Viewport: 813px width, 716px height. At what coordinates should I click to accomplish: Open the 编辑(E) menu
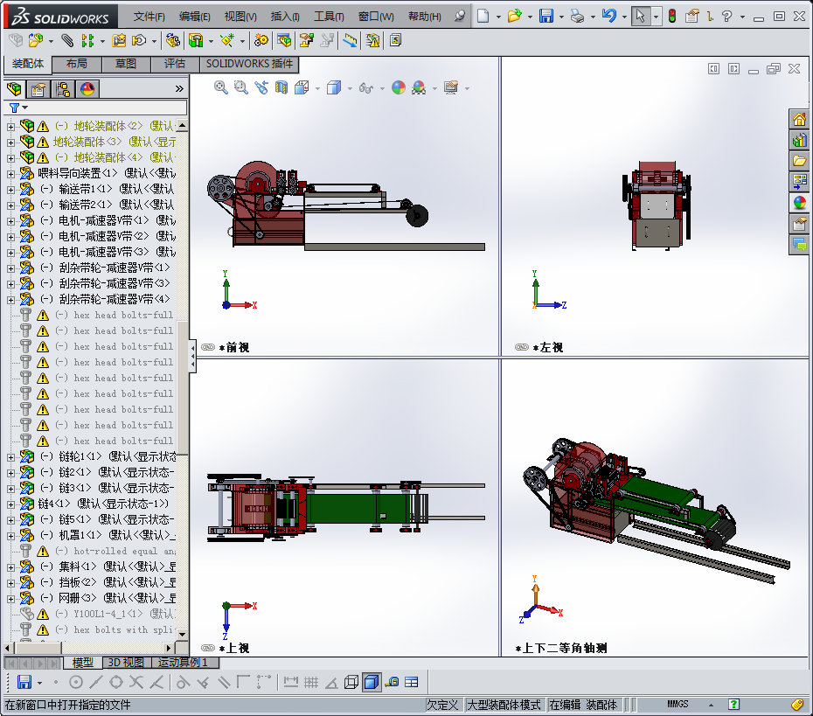pos(195,17)
